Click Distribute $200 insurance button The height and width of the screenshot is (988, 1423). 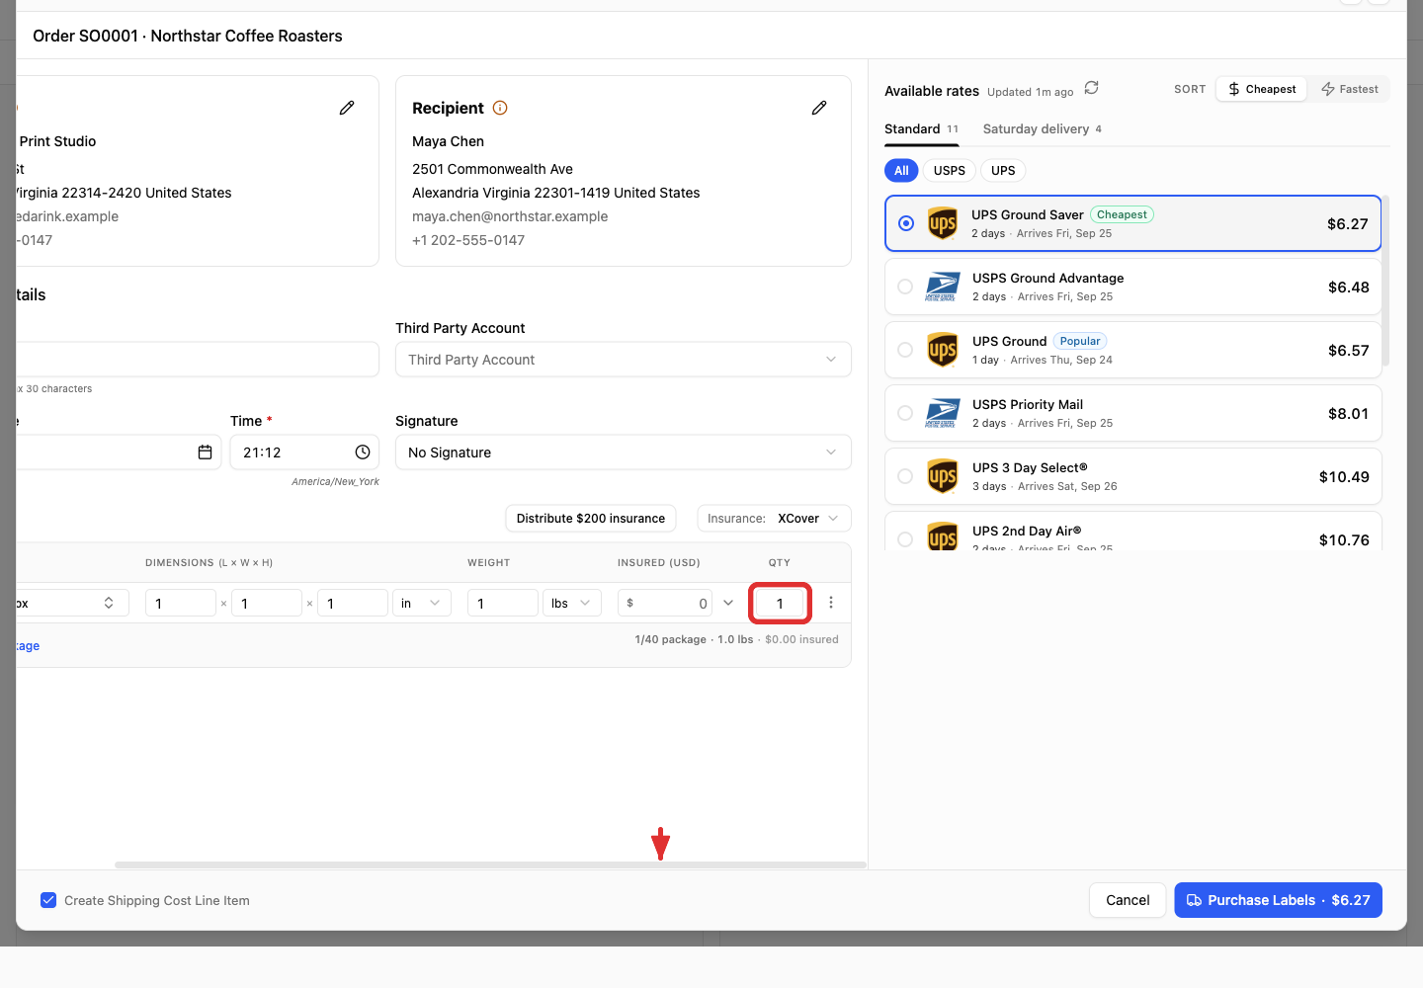pyautogui.click(x=591, y=519)
